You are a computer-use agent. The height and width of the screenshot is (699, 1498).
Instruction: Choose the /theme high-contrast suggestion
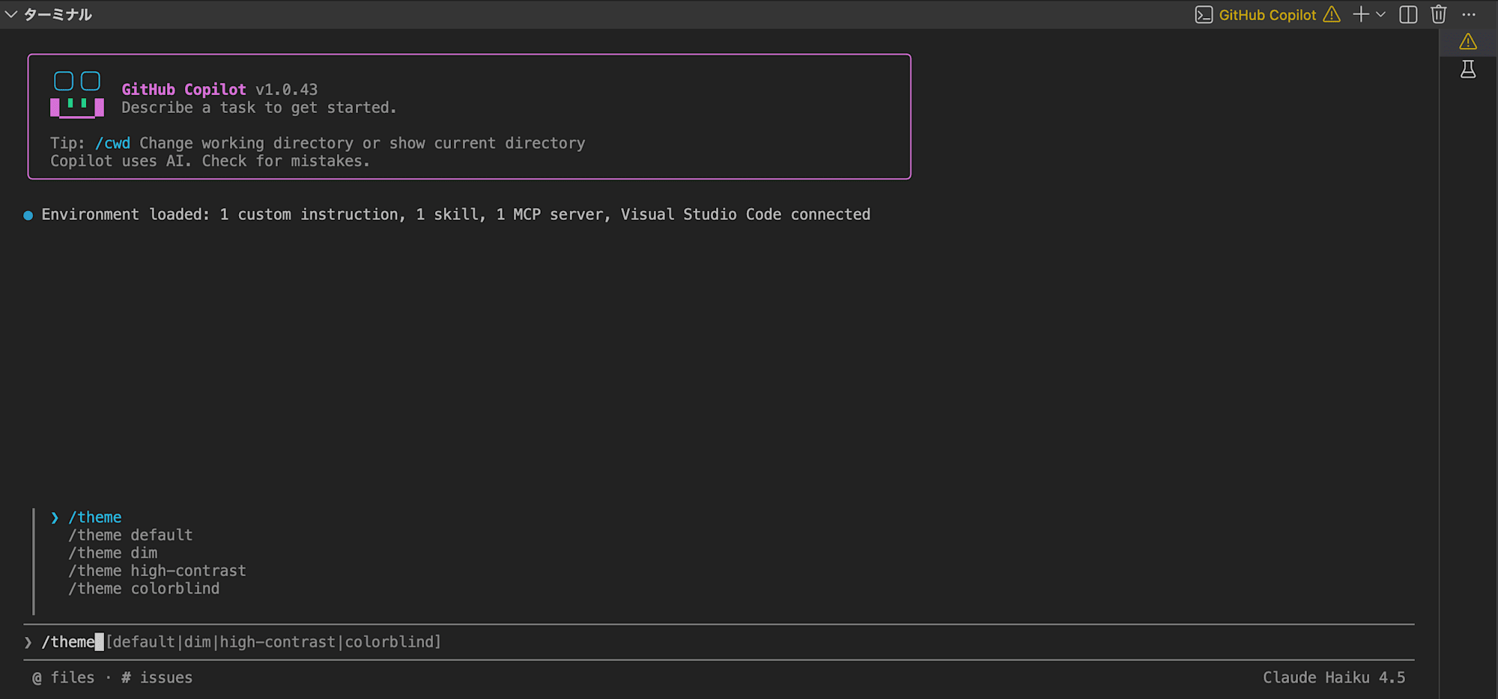[157, 571]
